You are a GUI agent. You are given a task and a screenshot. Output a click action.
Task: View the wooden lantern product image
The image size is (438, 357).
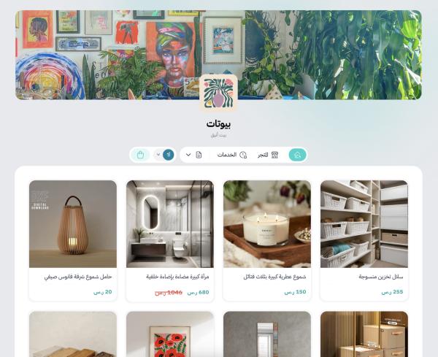[x=73, y=224]
